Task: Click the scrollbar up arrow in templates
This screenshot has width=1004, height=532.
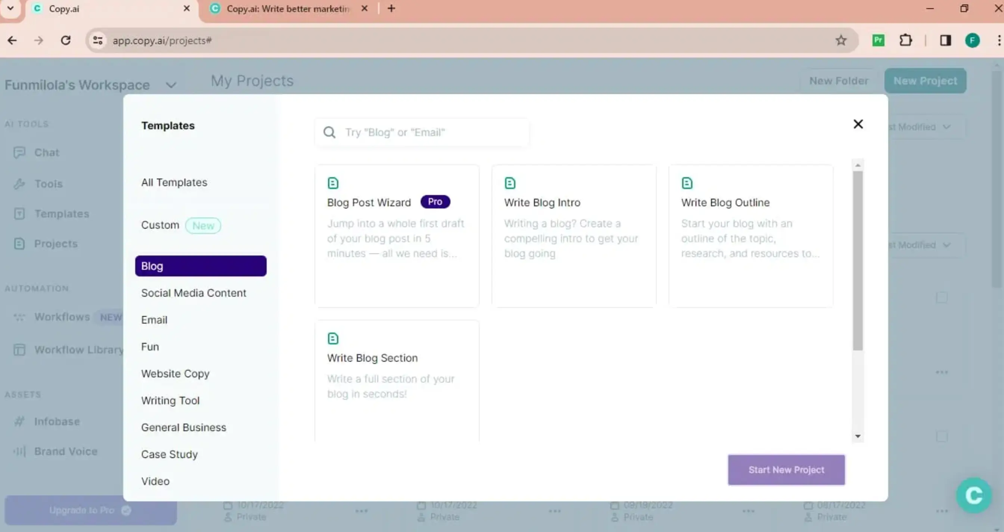Action: pyautogui.click(x=858, y=165)
